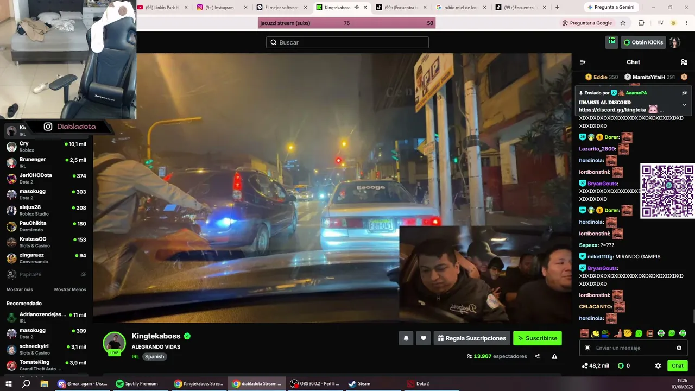Image resolution: width=695 pixels, height=391 pixels.
Task: Hide the pinned Discord message
Action: point(684,93)
